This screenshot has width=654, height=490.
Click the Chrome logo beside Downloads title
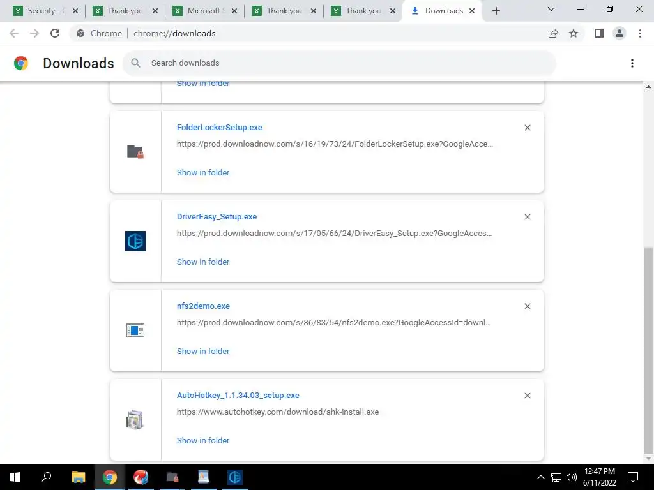[x=21, y=63]
